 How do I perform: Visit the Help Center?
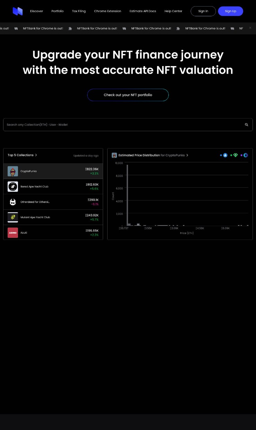tap(173, 11)
